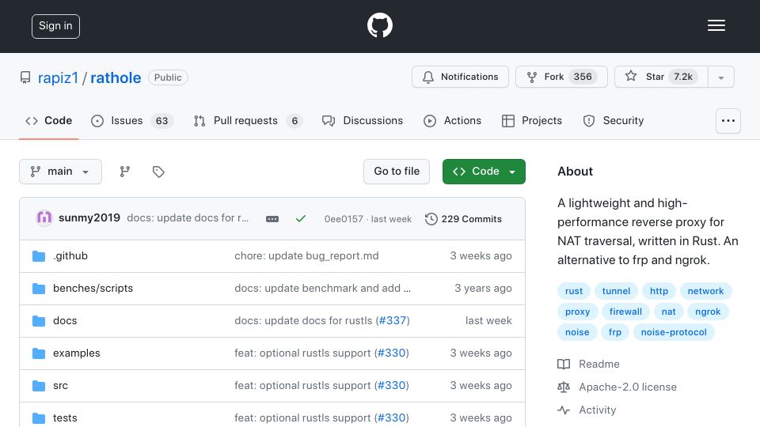Fork the repository
Viewport: 760px width, 427px height.
pos(561,77)
